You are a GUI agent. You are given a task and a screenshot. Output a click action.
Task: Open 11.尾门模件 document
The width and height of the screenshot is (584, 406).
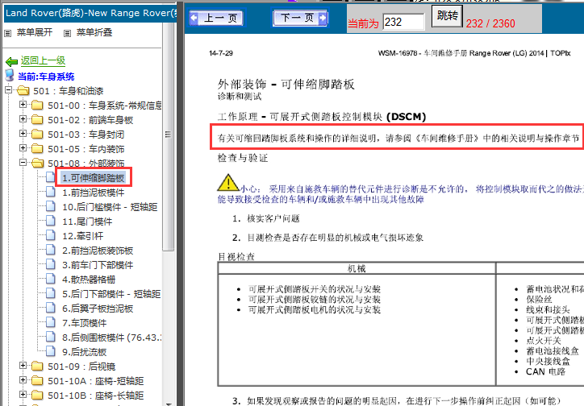coord(87,222)
